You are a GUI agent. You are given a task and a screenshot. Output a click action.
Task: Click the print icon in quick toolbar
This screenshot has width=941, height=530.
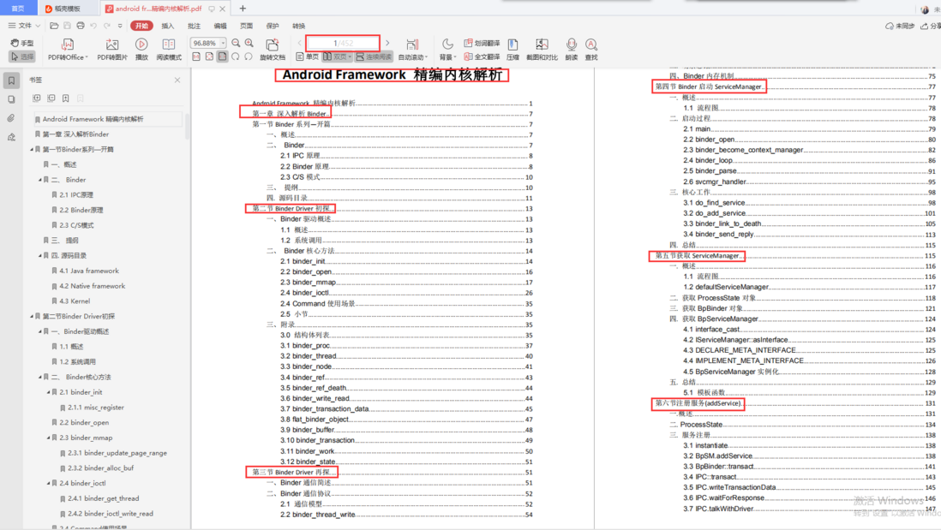pos(81,26)
